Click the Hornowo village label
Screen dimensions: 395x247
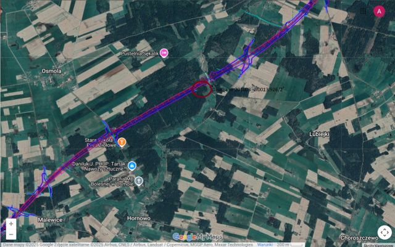coord(139,218)
